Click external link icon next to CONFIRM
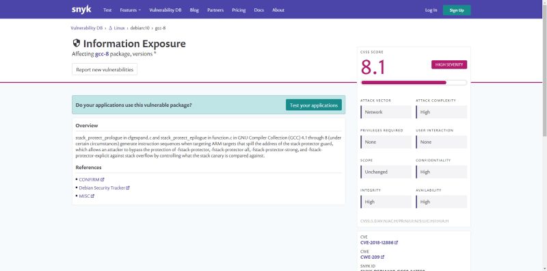The image size is (547, 271). coord(102,179)
